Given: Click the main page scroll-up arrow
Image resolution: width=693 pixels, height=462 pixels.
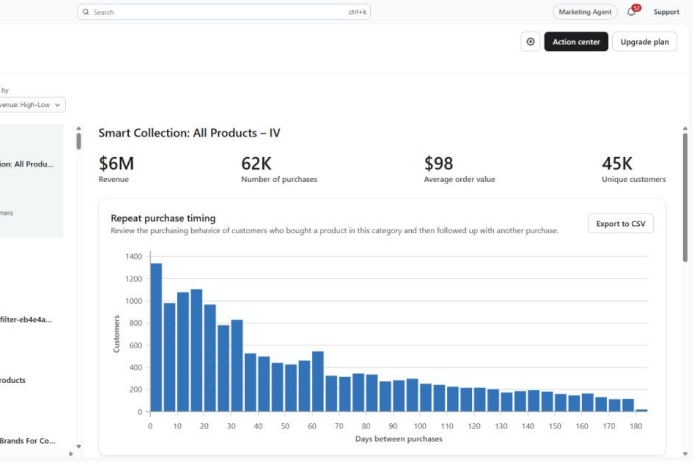Looking at the screenshot, I should [x=685, y=128].
